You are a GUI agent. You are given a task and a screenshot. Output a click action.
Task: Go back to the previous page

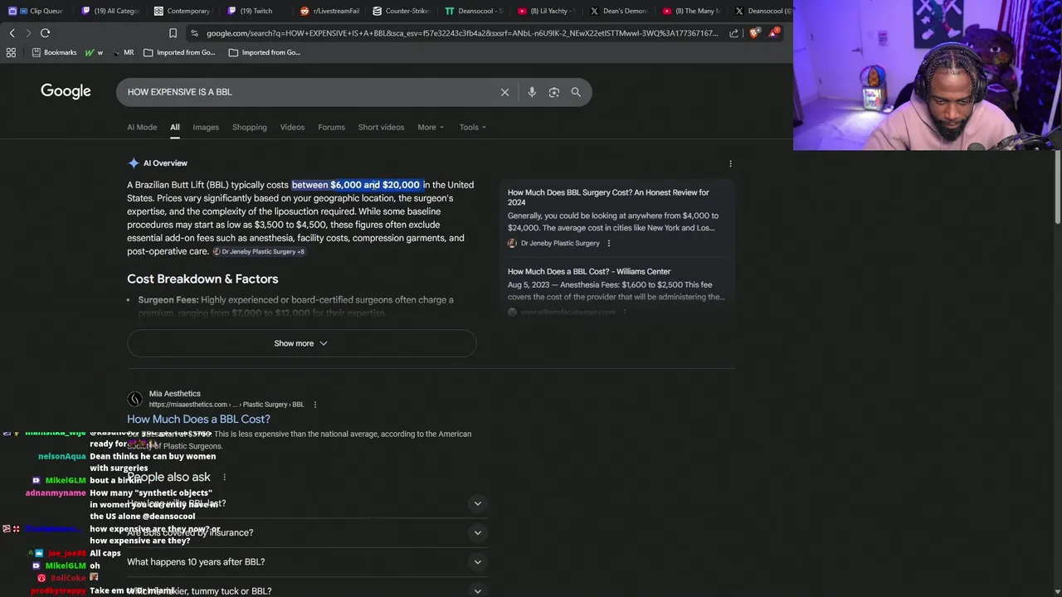click(12, 33)
